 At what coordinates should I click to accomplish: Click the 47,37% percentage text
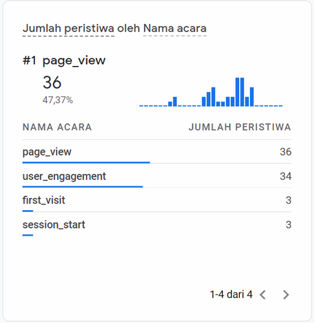57,100
